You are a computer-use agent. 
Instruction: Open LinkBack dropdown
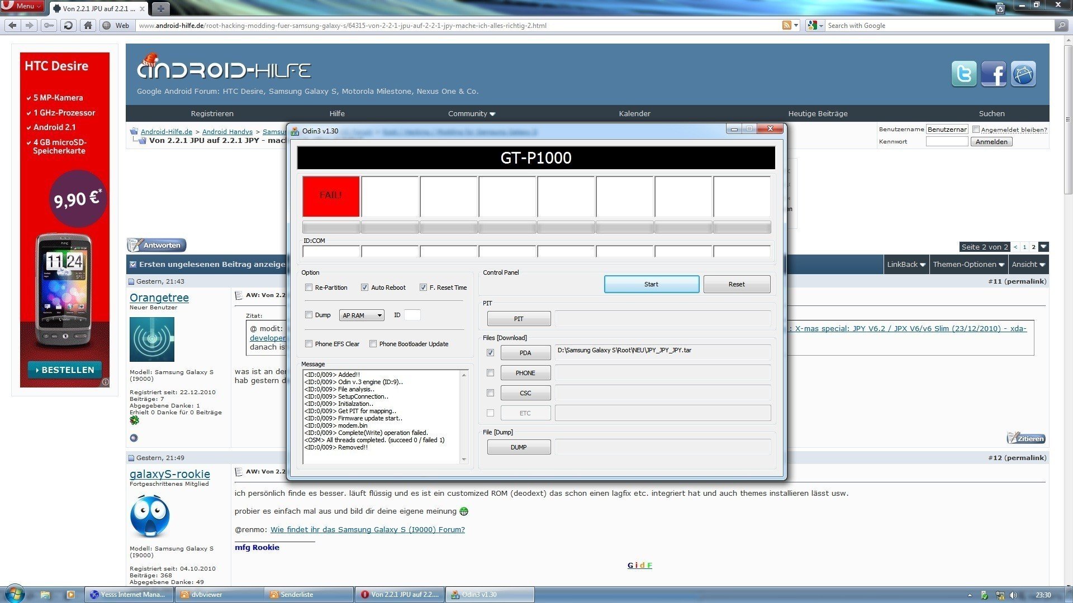point(906,264)
